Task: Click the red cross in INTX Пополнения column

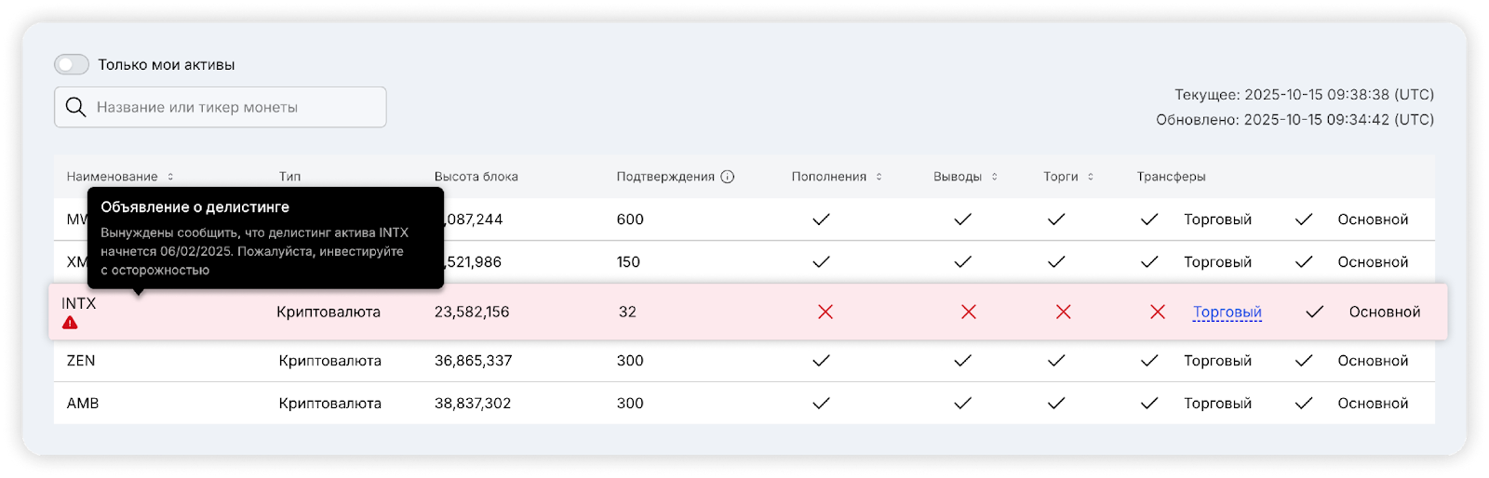Action: click(825, 312)
